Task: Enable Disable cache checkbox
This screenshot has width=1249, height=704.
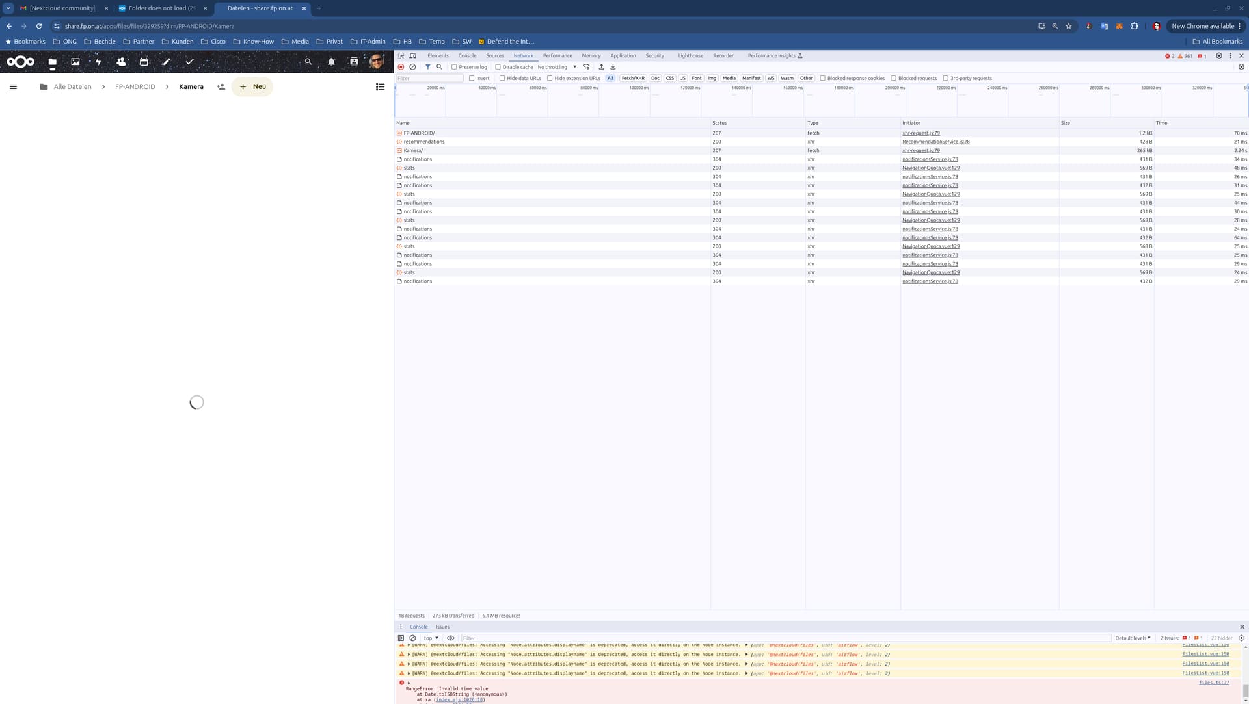Action: click(x=498, y=67)
